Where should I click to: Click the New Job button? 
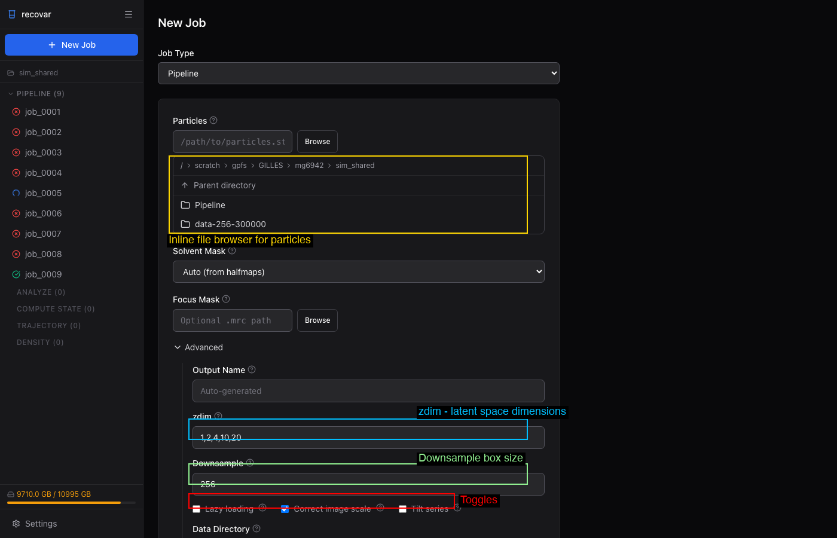point(71,45)
